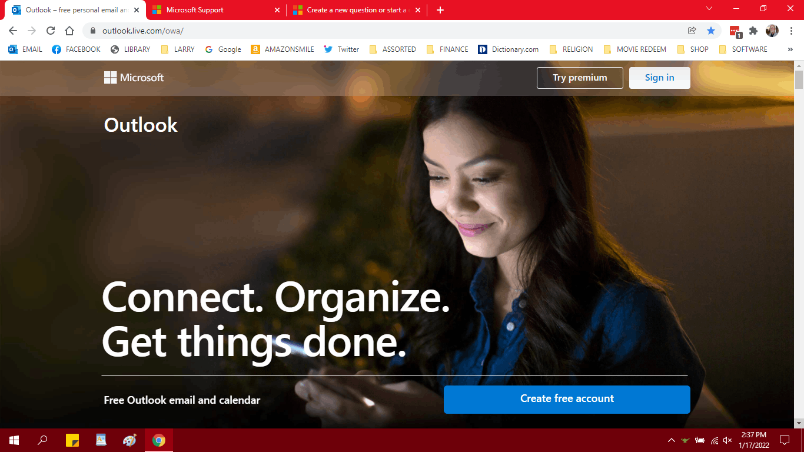This screenshot has height=452, width=804.
Task: Open the AMAZONSMILE bookmark
Action: [x=283, y=49]
